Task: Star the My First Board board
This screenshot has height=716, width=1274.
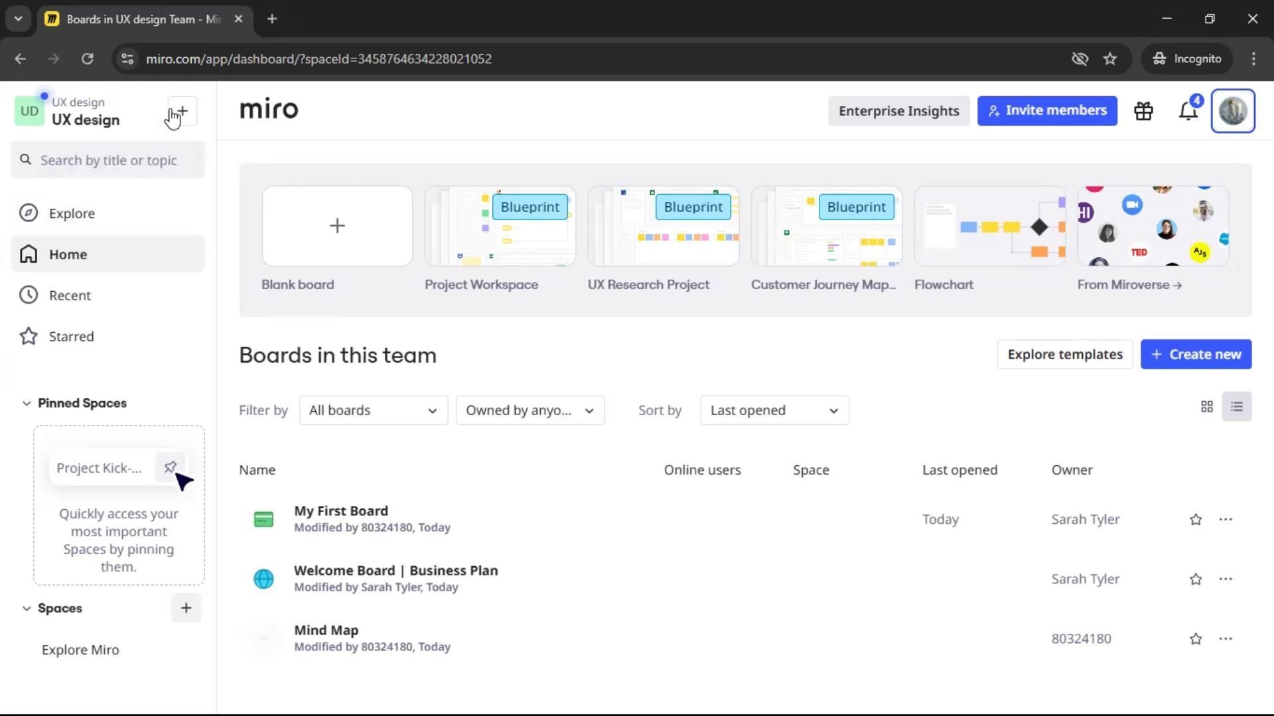Action: pyautogui.click(x=1196, y=520)
